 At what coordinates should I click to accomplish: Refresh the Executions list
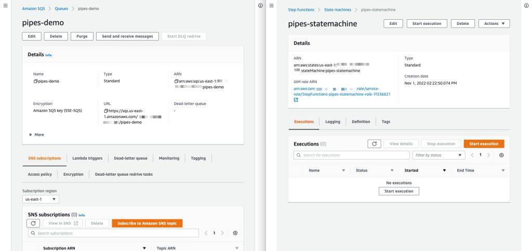coord(374,144)
